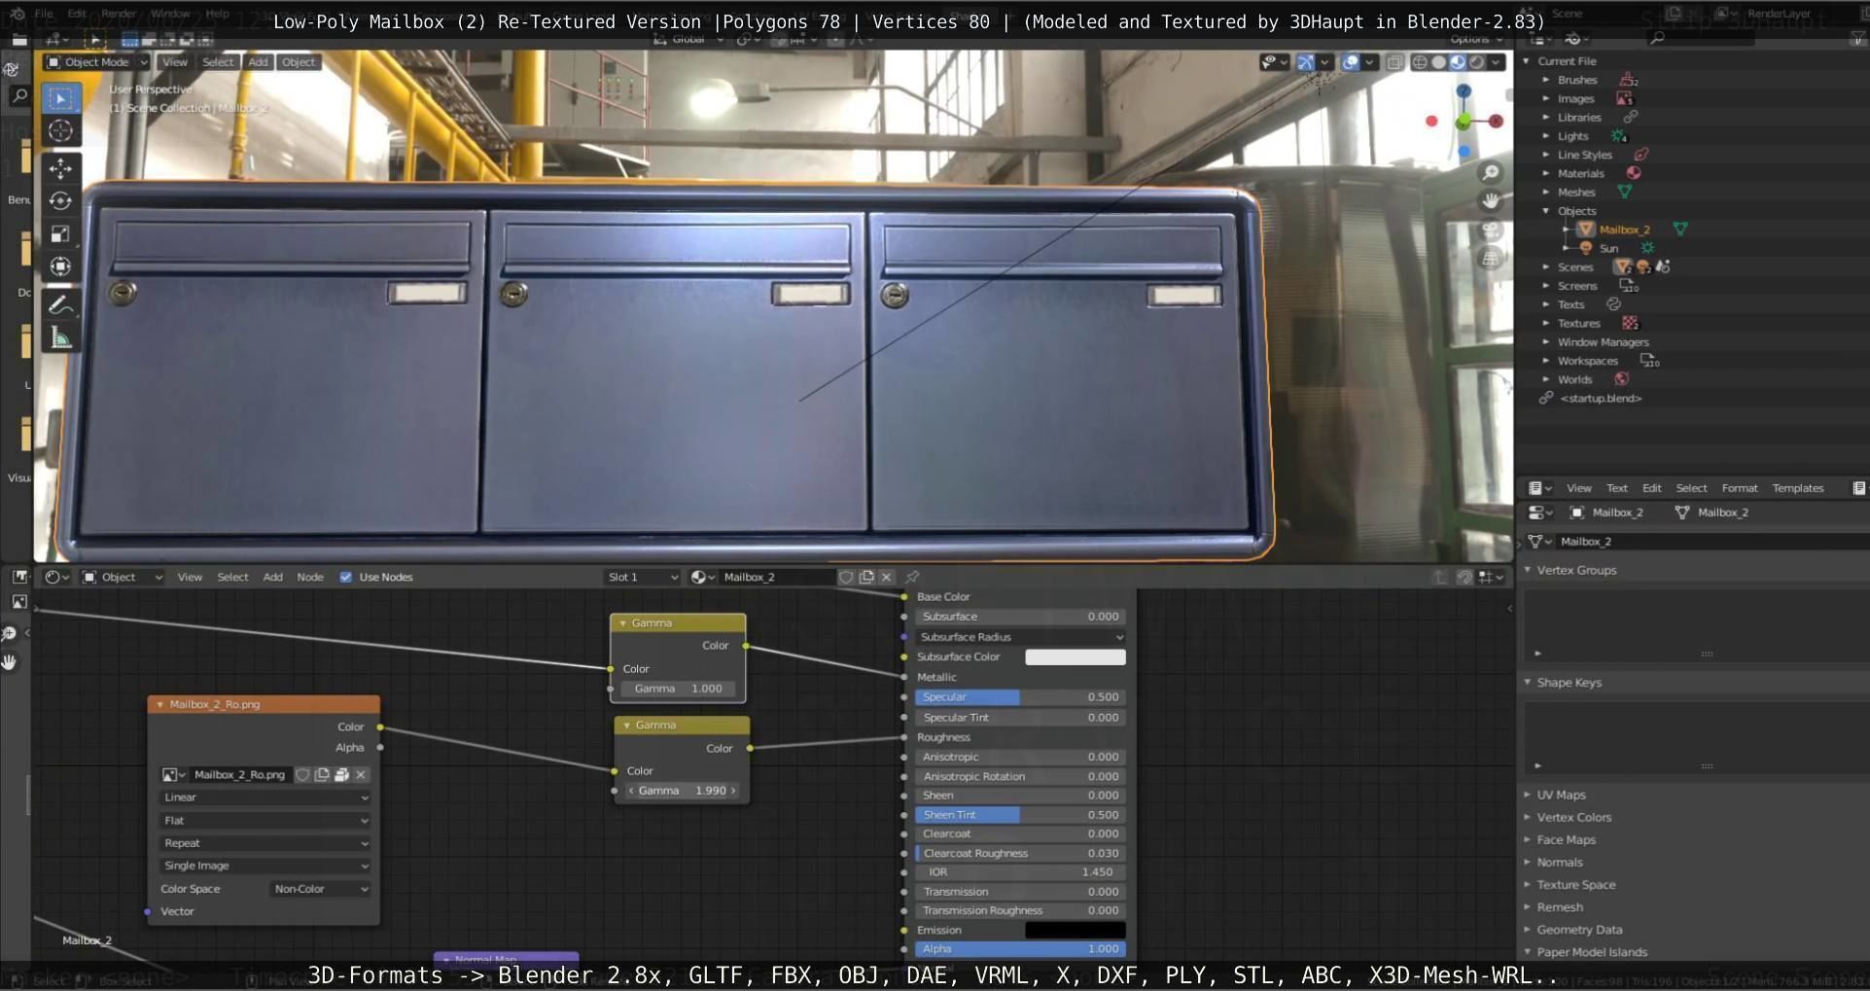Click the node editor pan hand icon

coord(9,662)
